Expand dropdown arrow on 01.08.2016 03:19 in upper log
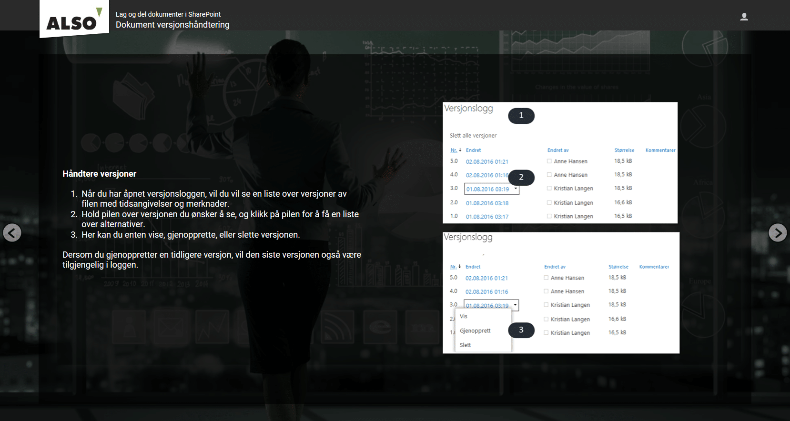This screenshot has width=790, height=421. (516, 189)
